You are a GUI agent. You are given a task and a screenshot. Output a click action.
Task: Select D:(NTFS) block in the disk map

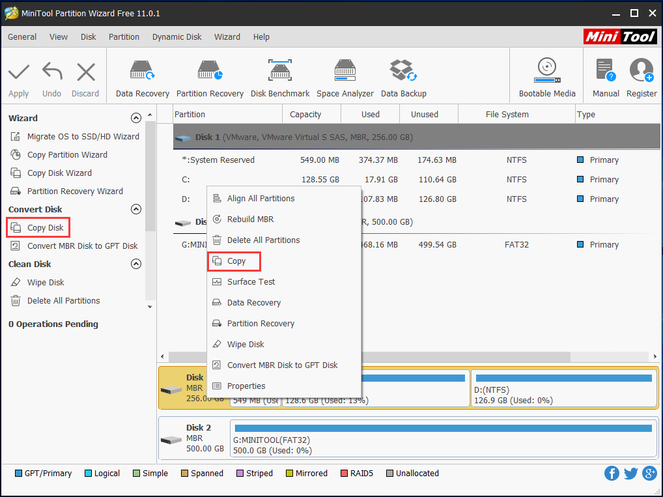(564, 388)
